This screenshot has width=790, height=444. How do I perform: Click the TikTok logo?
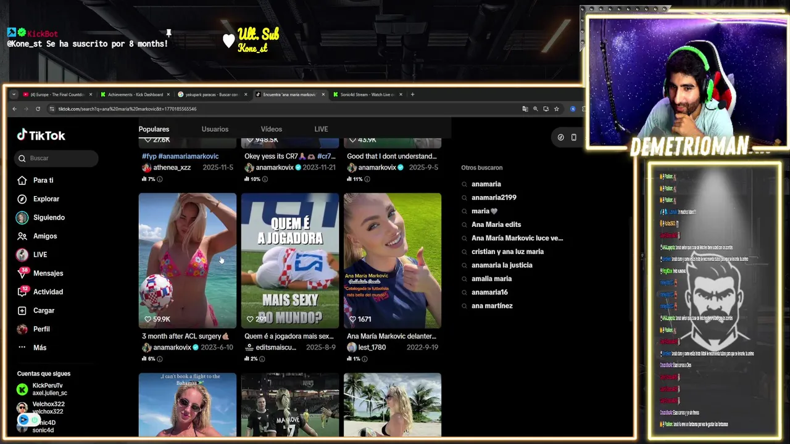coord(41,136)
